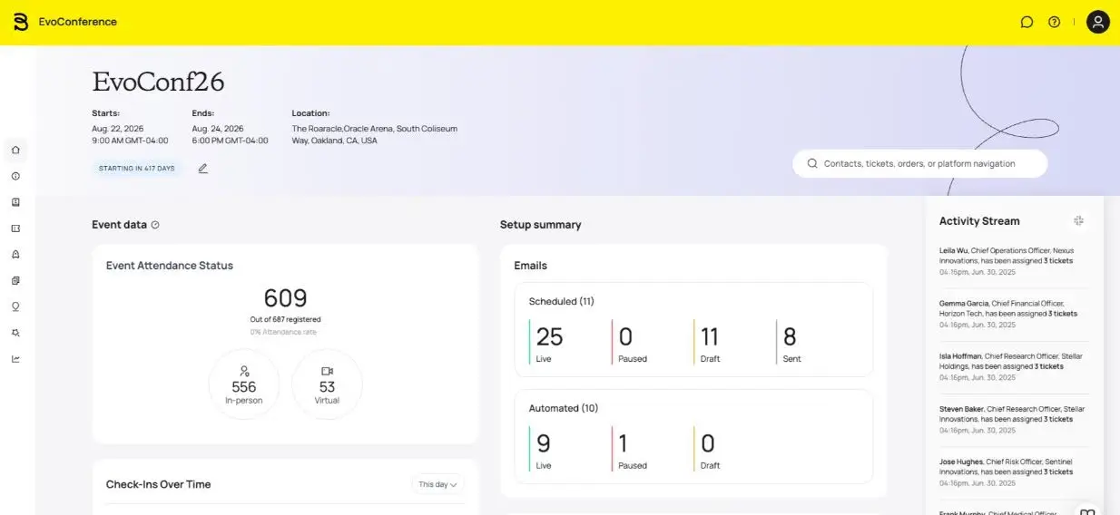The height and width of the screenshot is (515, 1120).
Task: Open the help question mark icon
Action: pos(1054,22)
